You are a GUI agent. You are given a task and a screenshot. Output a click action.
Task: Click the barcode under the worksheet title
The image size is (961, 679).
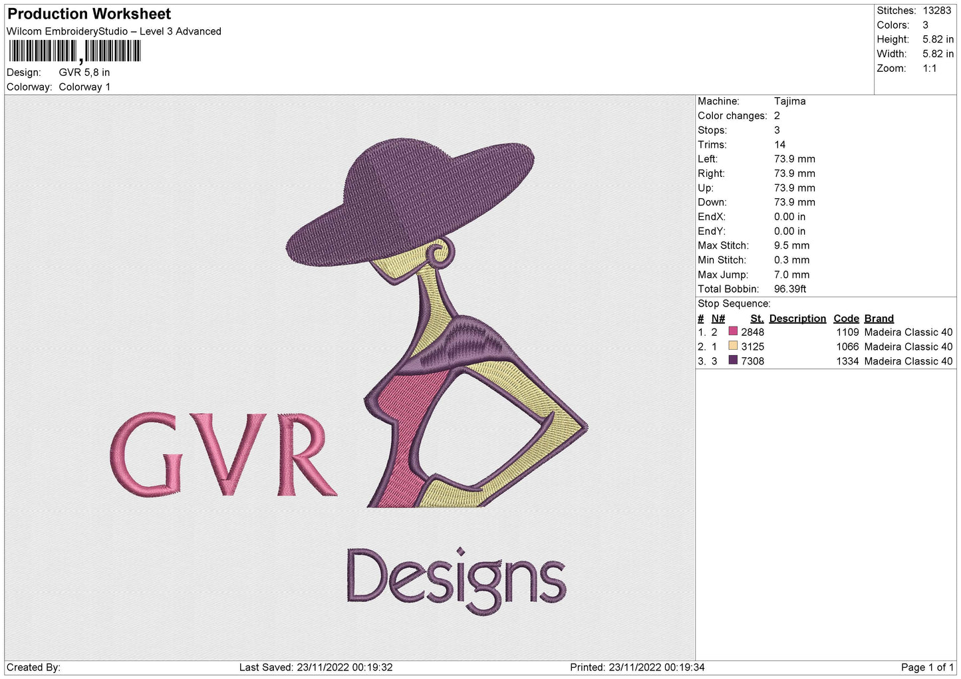(74, 51)
